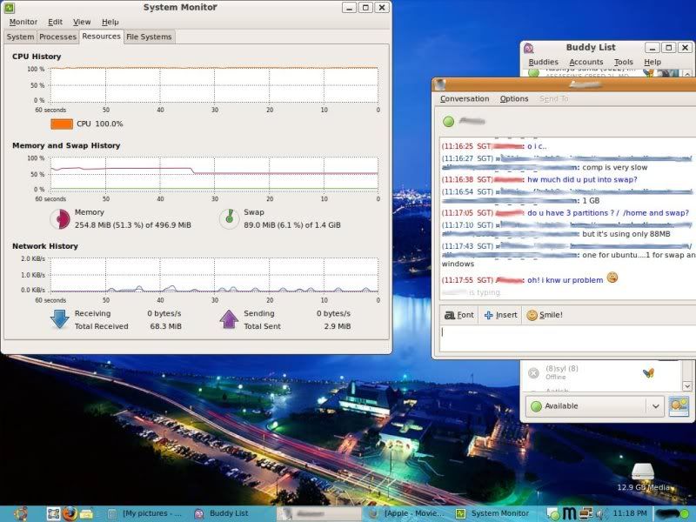Click swap usage text 89.0 MiB (6.1 %)
The width and height of the screenshot is (696, 522).
click(292, 225)
